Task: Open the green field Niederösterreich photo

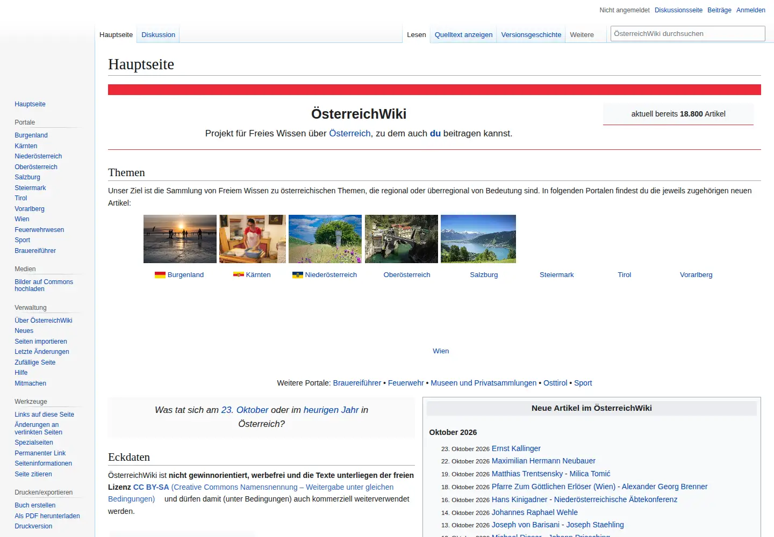Action: [325, 239]
